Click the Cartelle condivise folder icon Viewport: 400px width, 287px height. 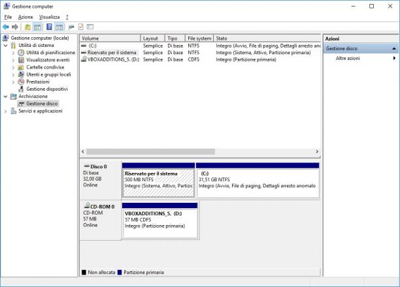click(21, 67)
